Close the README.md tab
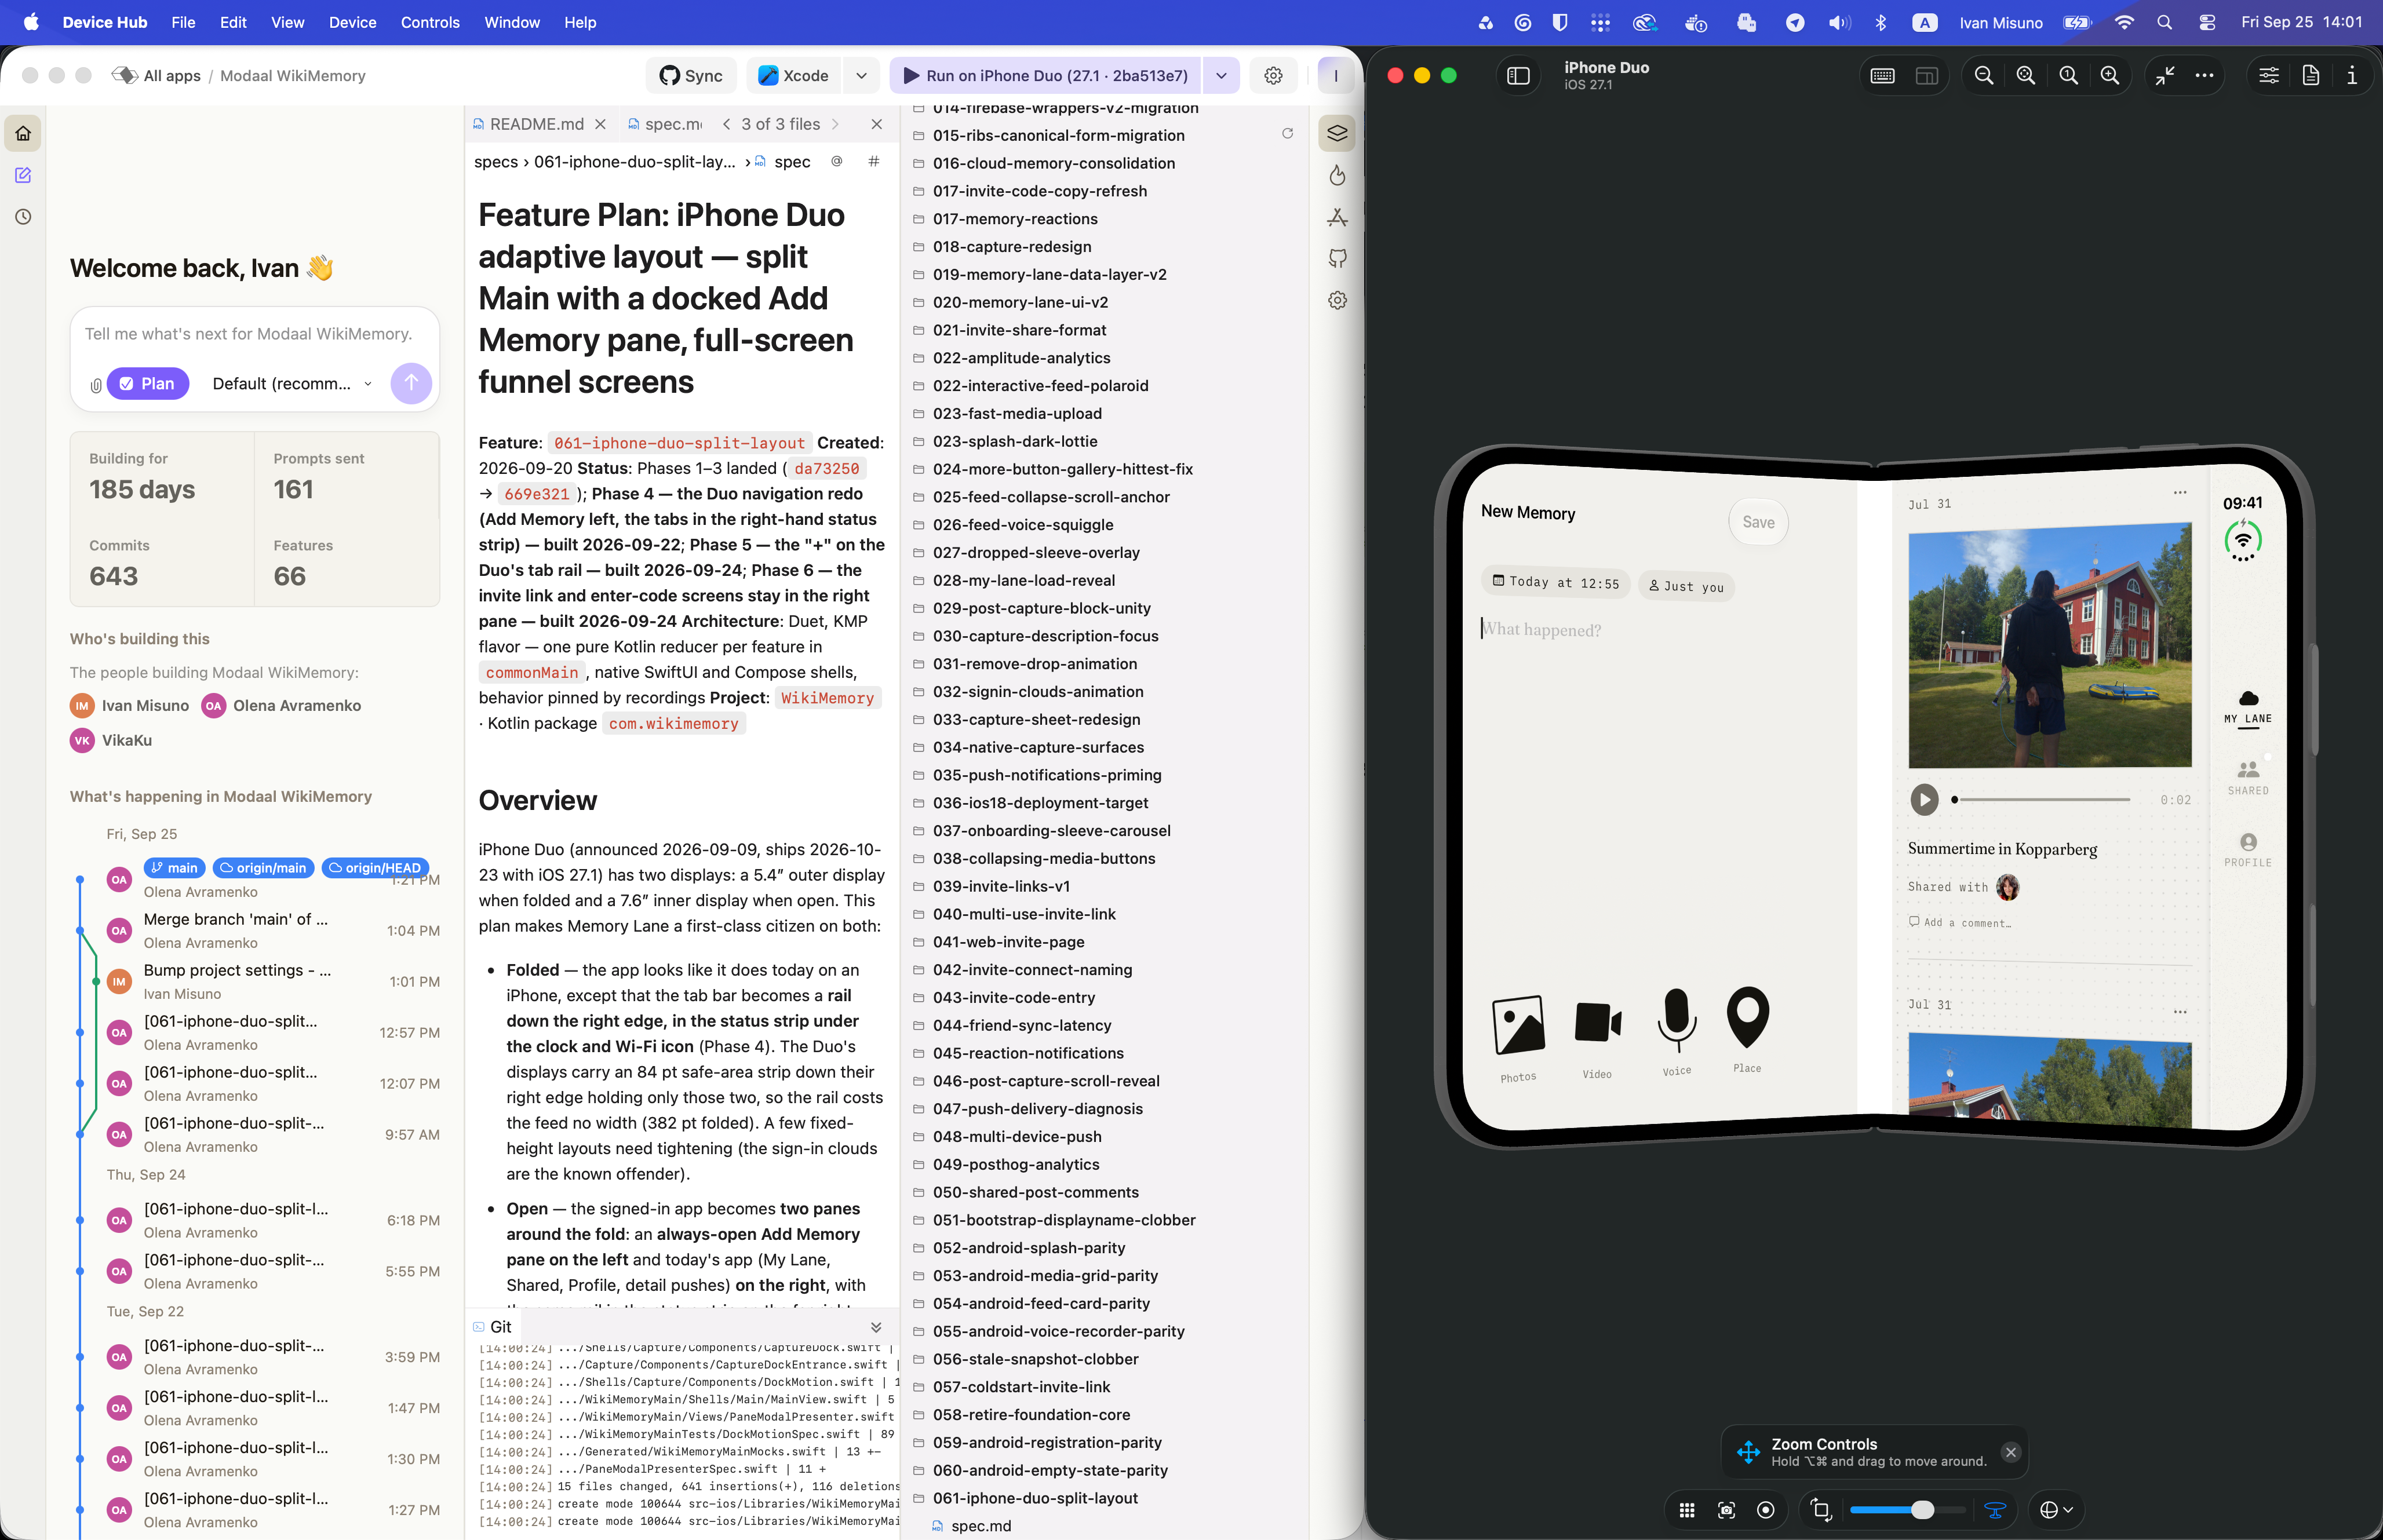This screenshot has height=1540, width=2383. click(600, 124)
